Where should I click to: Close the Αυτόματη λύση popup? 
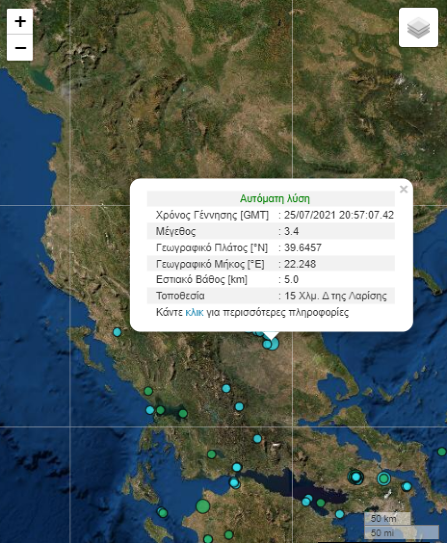coord(404,189)
